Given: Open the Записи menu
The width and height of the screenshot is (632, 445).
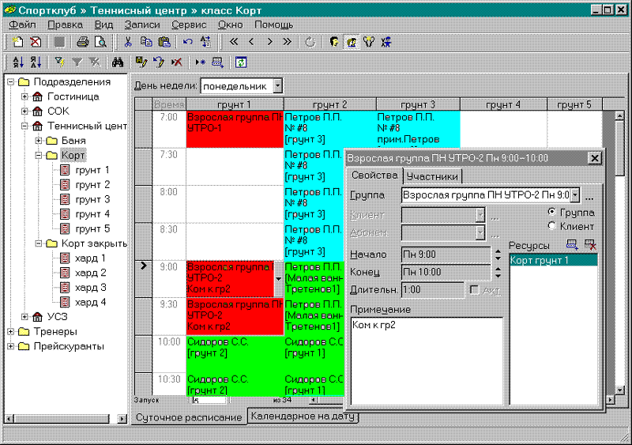Looking at the screenshot, I should coord(142,25).
